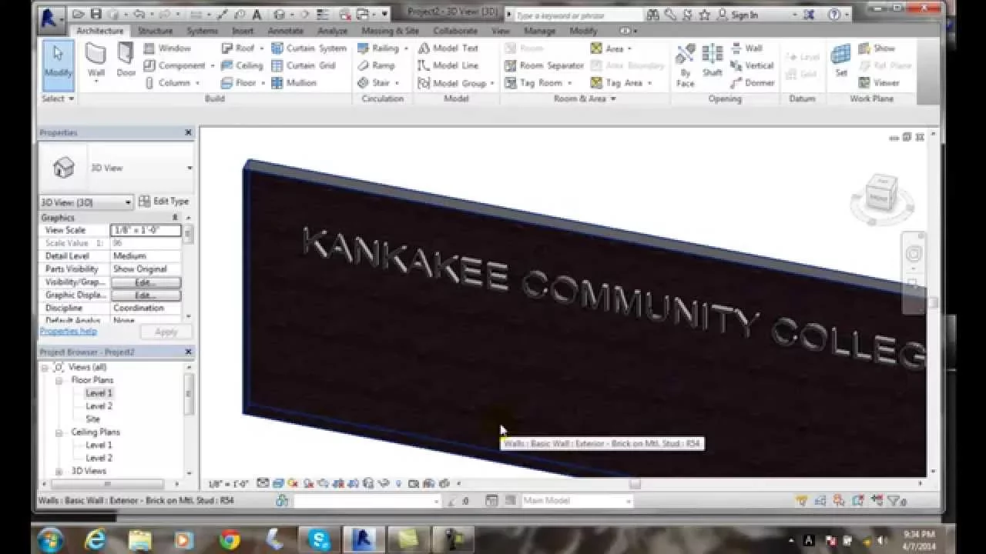The width and height of the screenshot is (986, 554).
Task: Choose the Vertical opening tool
Action: tap(752, 65)
